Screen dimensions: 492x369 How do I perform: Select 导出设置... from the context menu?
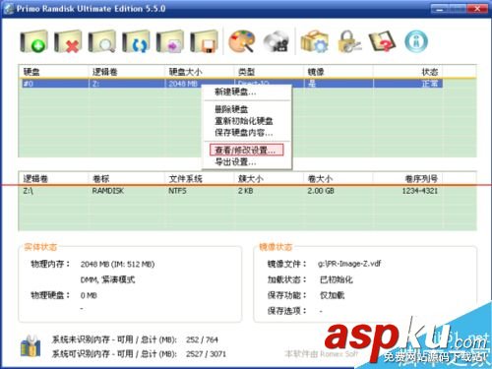(x=247, y=161)
